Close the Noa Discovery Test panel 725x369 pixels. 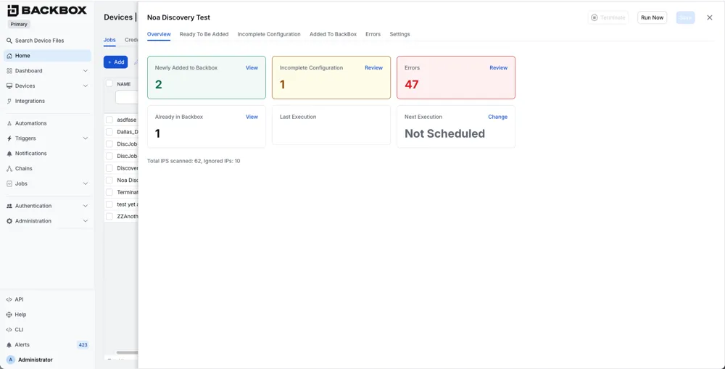pyautogui.click(x=709, y=17)
